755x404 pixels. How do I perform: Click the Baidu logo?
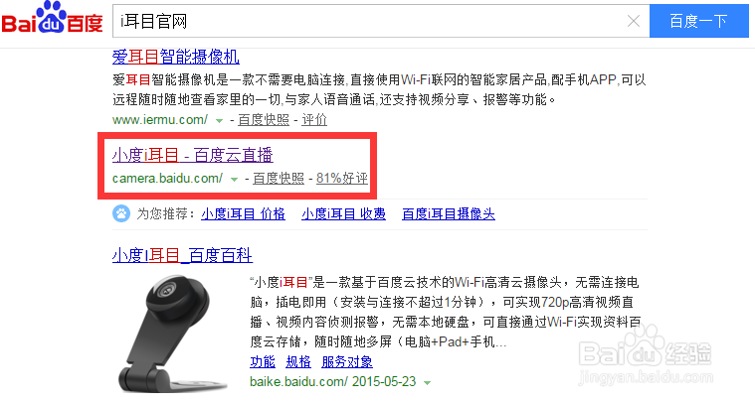point(52,18)
